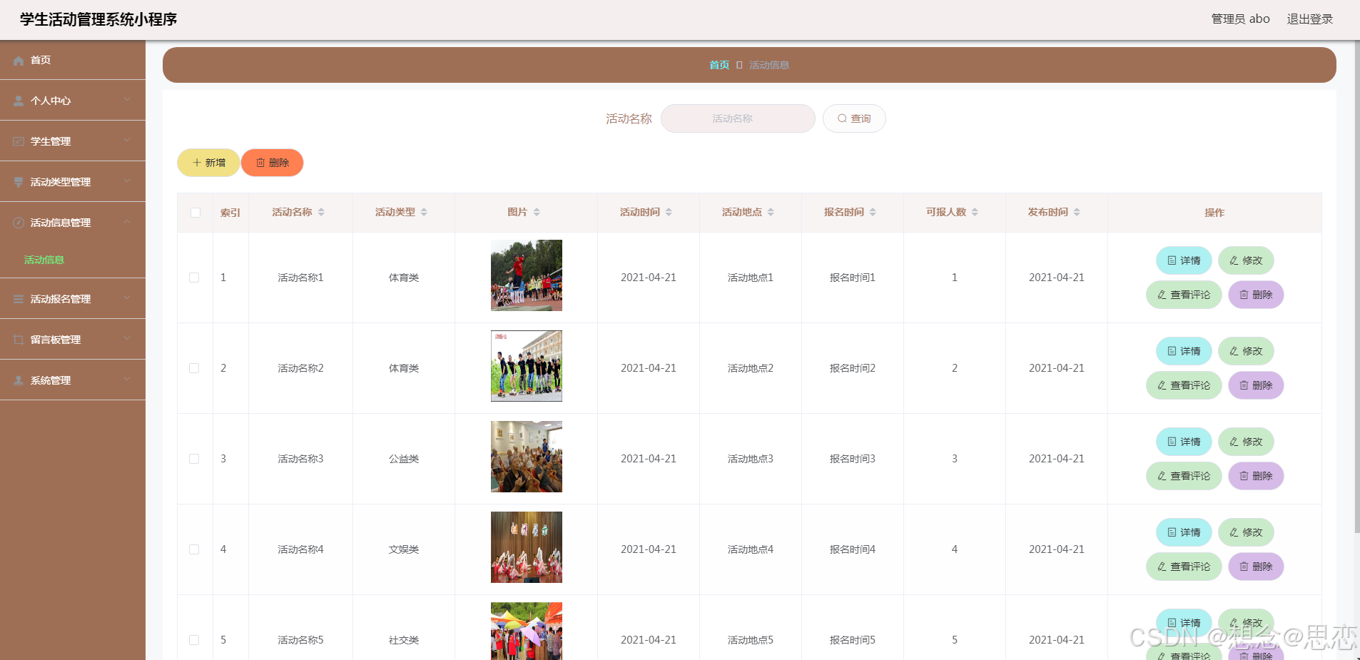Click 管理员 abo in the header
1360x660 pixels.
[x=1241, y=19]
